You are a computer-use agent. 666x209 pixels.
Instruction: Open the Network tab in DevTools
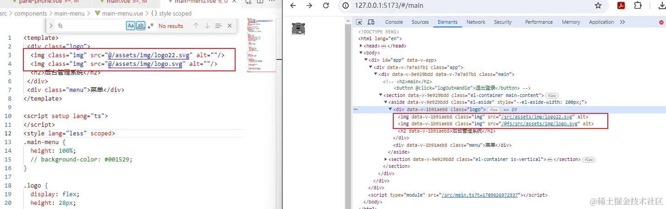pyautogui.click(x=476, y=22)
